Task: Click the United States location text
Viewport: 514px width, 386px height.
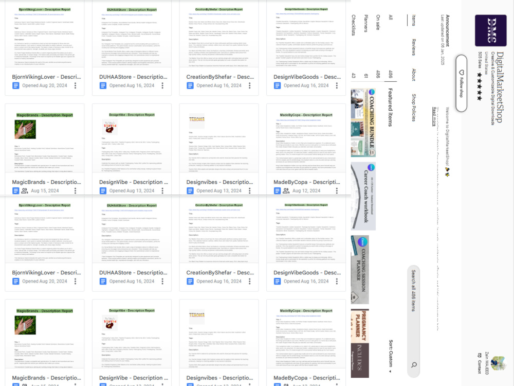Action: (486, 63)
